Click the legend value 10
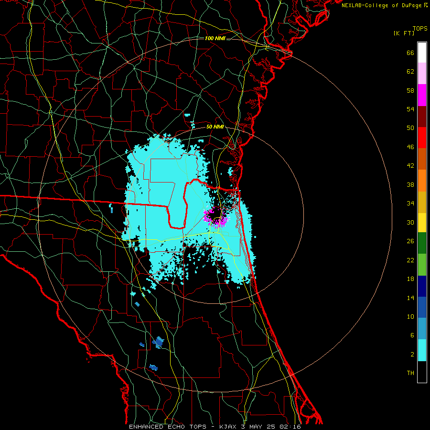The height and width of the screenshot is (430, 430). pyautogui.click(x=410, y=316)
